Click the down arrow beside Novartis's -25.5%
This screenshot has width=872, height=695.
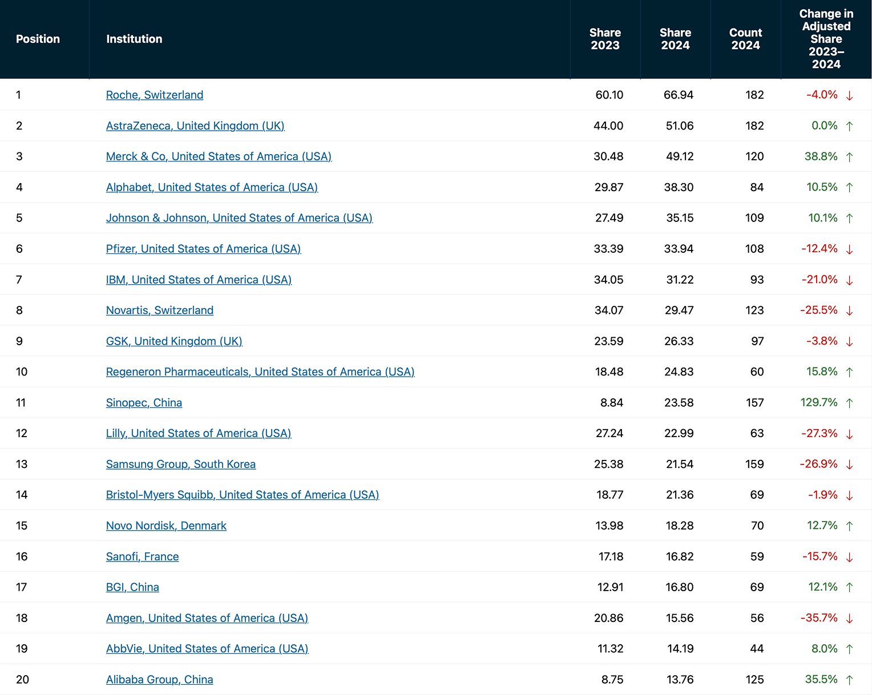click(849, 311)
